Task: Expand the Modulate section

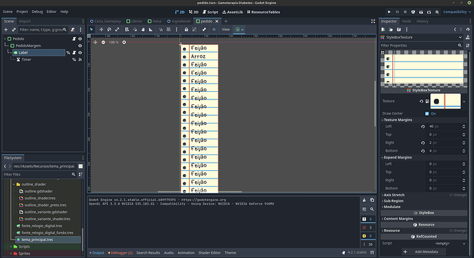Action: (424, 207)
